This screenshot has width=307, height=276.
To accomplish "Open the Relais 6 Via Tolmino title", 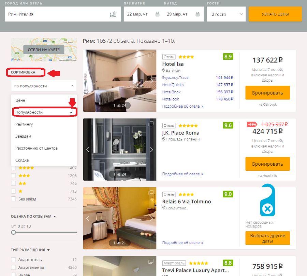I will [187, 202].
